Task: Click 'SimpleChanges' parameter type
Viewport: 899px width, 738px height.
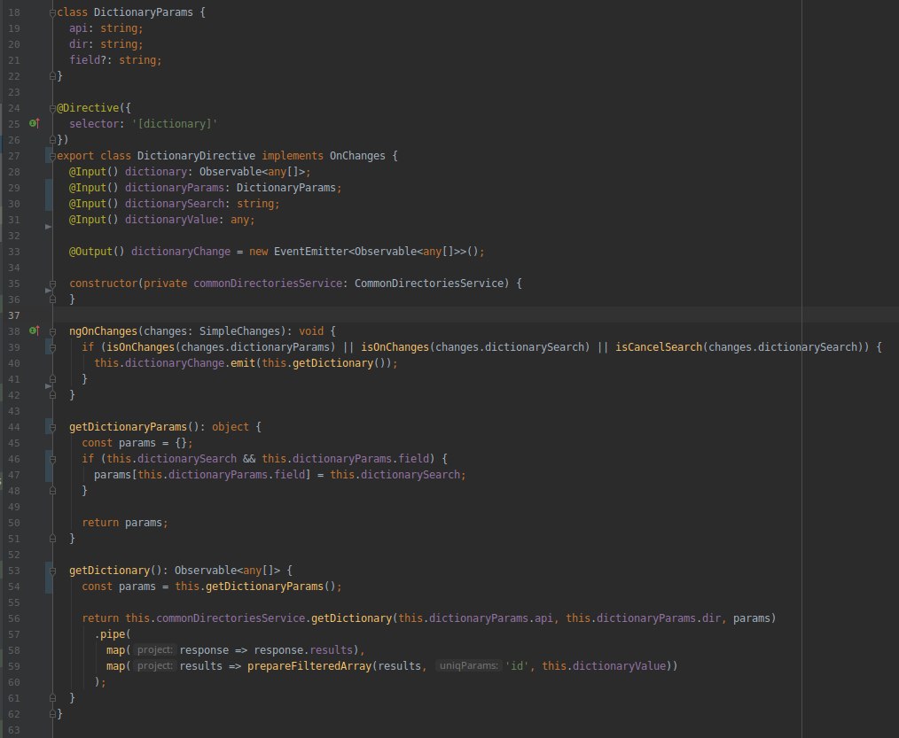Action: 239,331
